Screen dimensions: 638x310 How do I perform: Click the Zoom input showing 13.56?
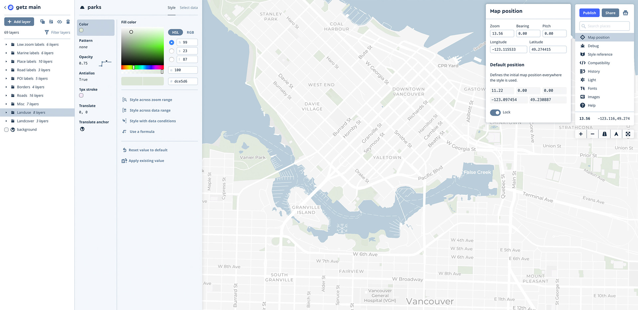point(502,34)
